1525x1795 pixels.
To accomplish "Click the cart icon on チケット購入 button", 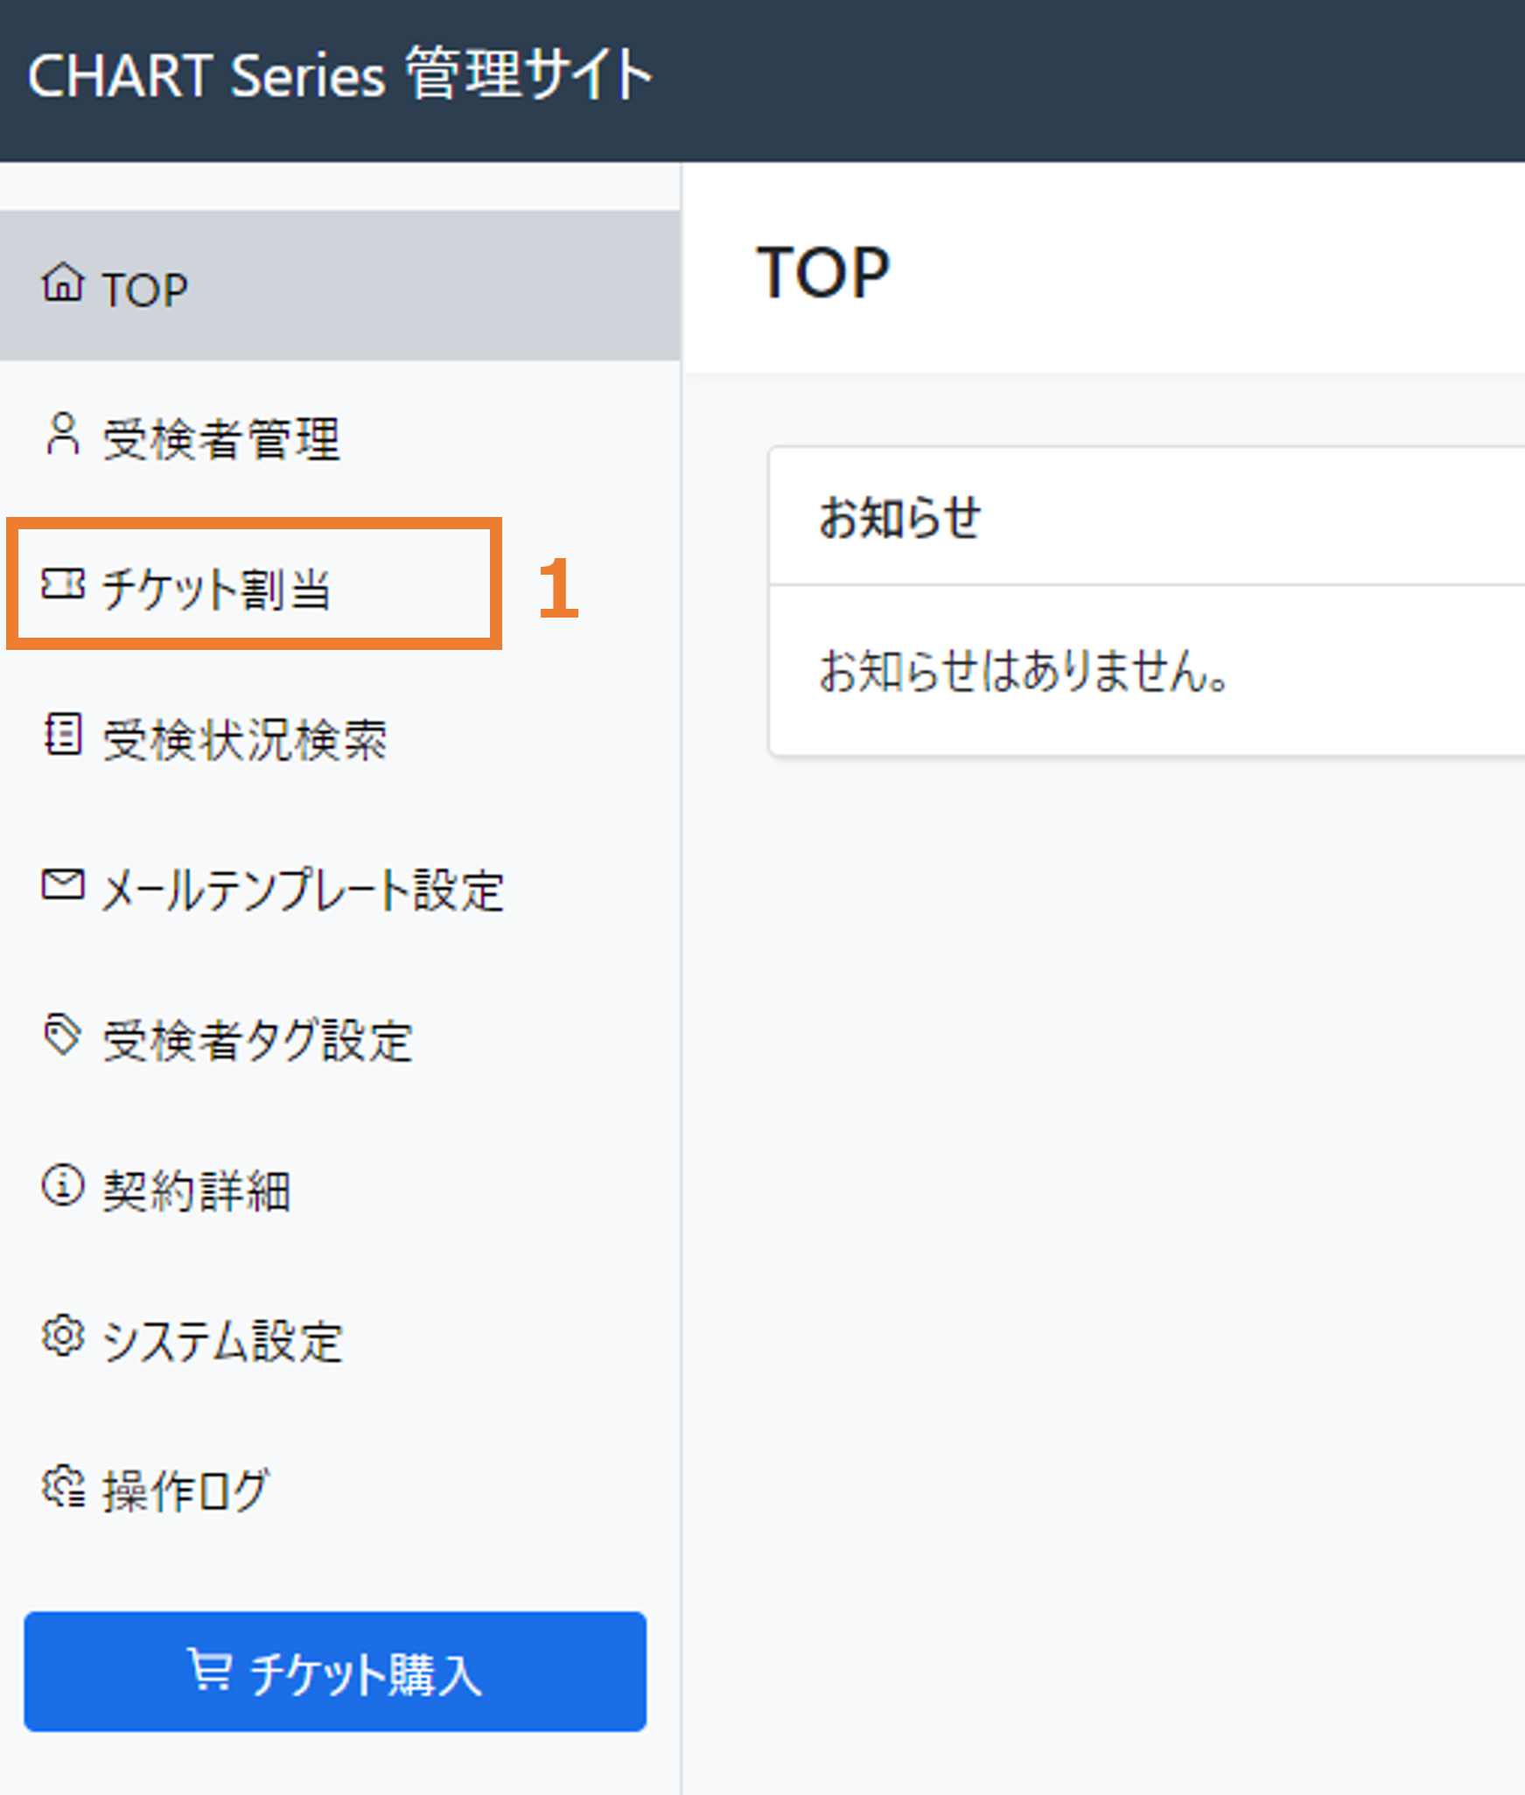I will 210,1669.
